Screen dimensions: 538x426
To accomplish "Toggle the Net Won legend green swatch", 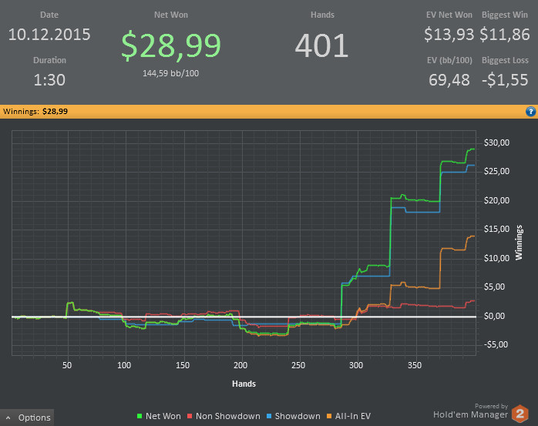I will [x=140, y=416].
